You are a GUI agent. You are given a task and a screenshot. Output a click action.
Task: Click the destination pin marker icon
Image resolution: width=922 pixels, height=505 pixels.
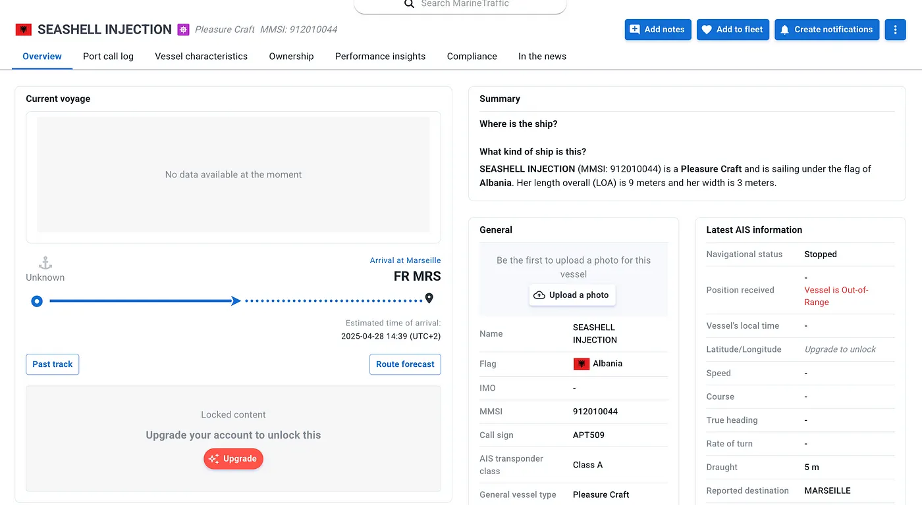pos(429,299)
